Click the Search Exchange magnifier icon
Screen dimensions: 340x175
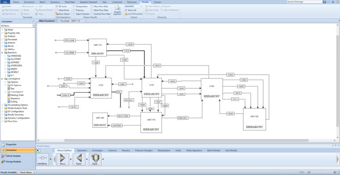tap(324, 2)
